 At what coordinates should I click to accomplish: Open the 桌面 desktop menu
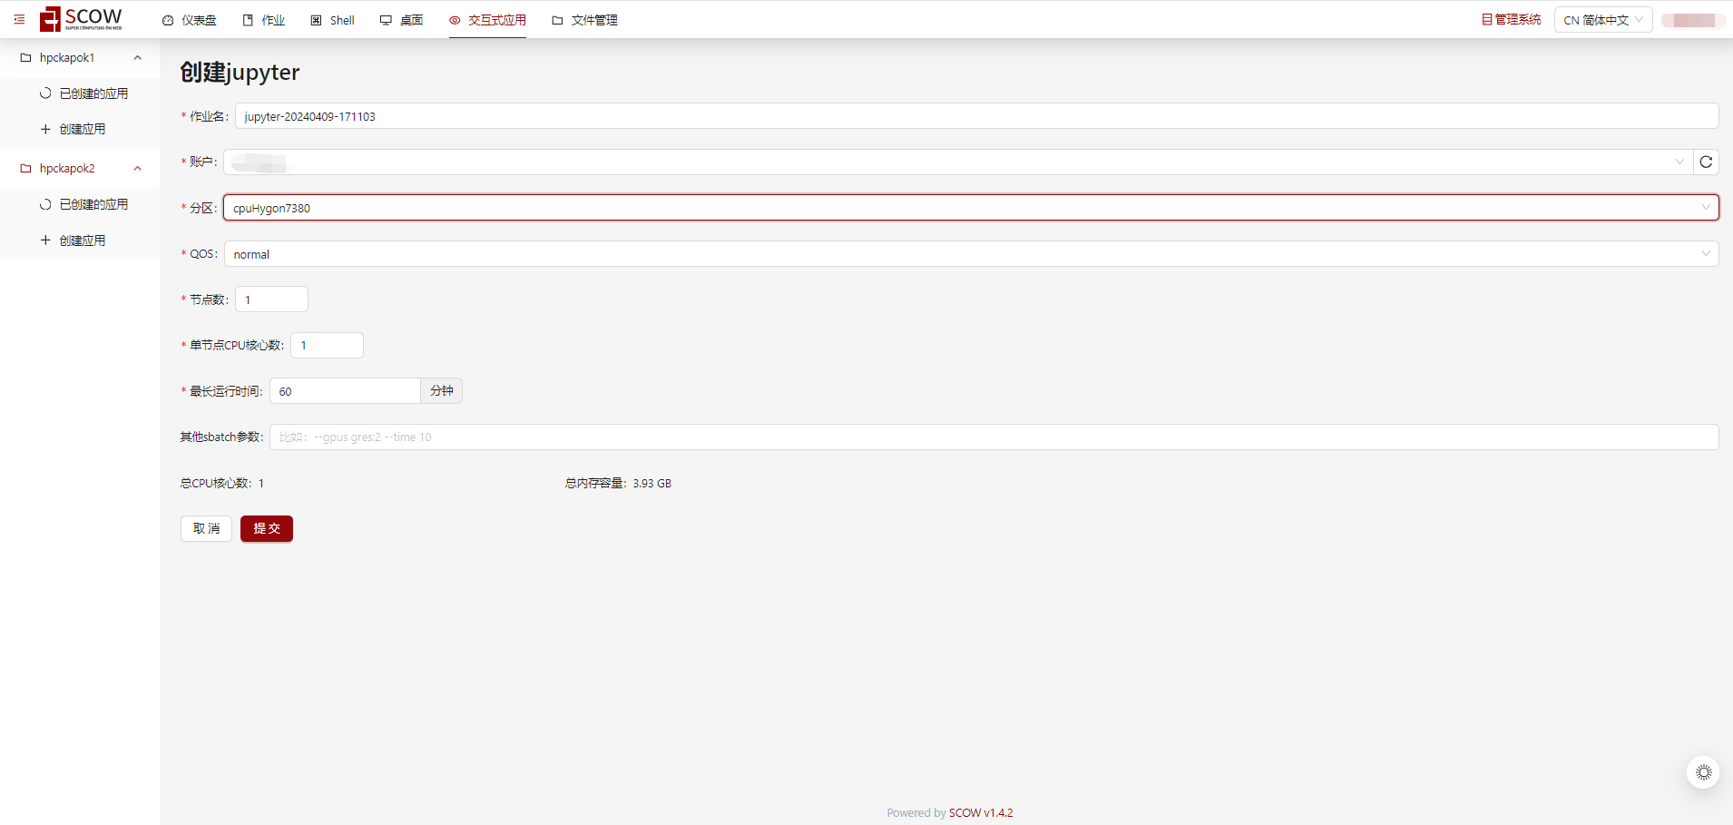tap(402, 20)
